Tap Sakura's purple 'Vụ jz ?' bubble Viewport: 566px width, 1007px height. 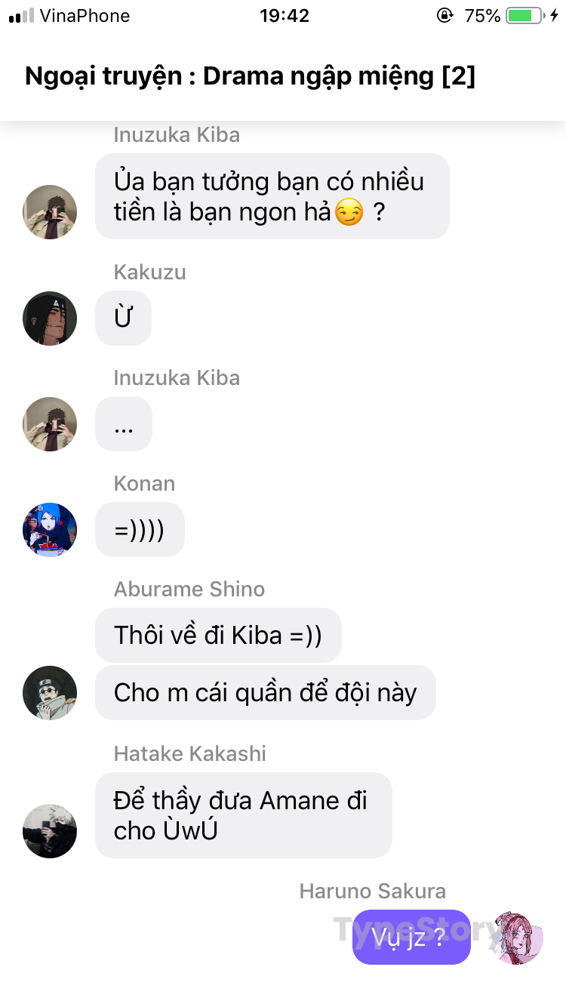[x=411, y=938]
